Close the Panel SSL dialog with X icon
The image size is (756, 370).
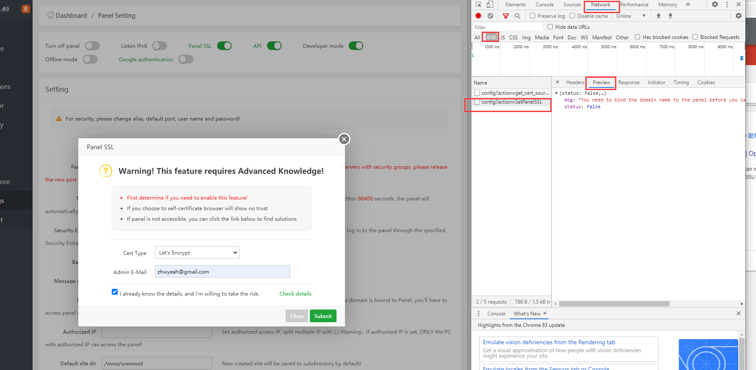(344, 139)
